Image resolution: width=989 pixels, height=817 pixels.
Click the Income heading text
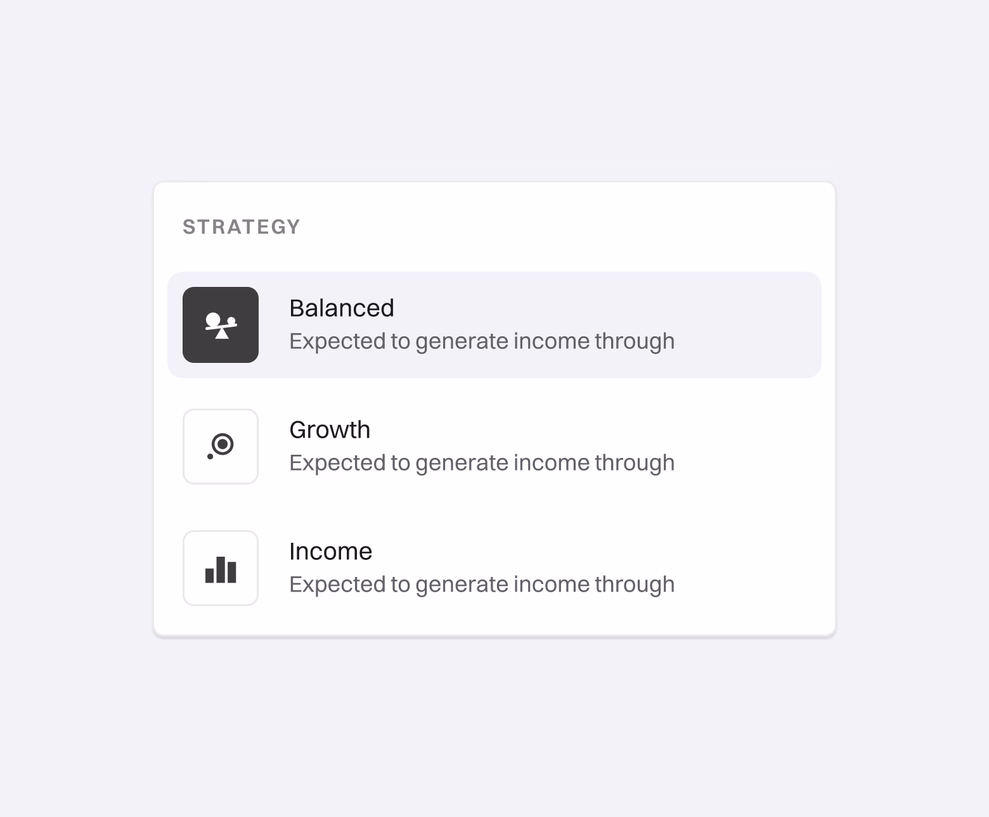(x=330, y=551)
